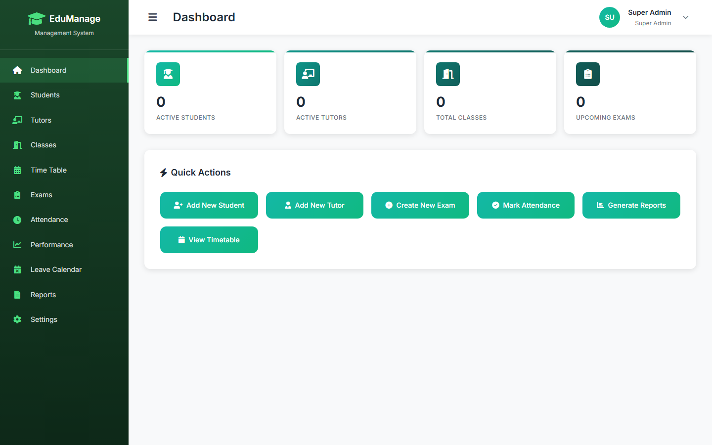Toggle the hamburger sidebar menu icon

(x=153, y=17)
